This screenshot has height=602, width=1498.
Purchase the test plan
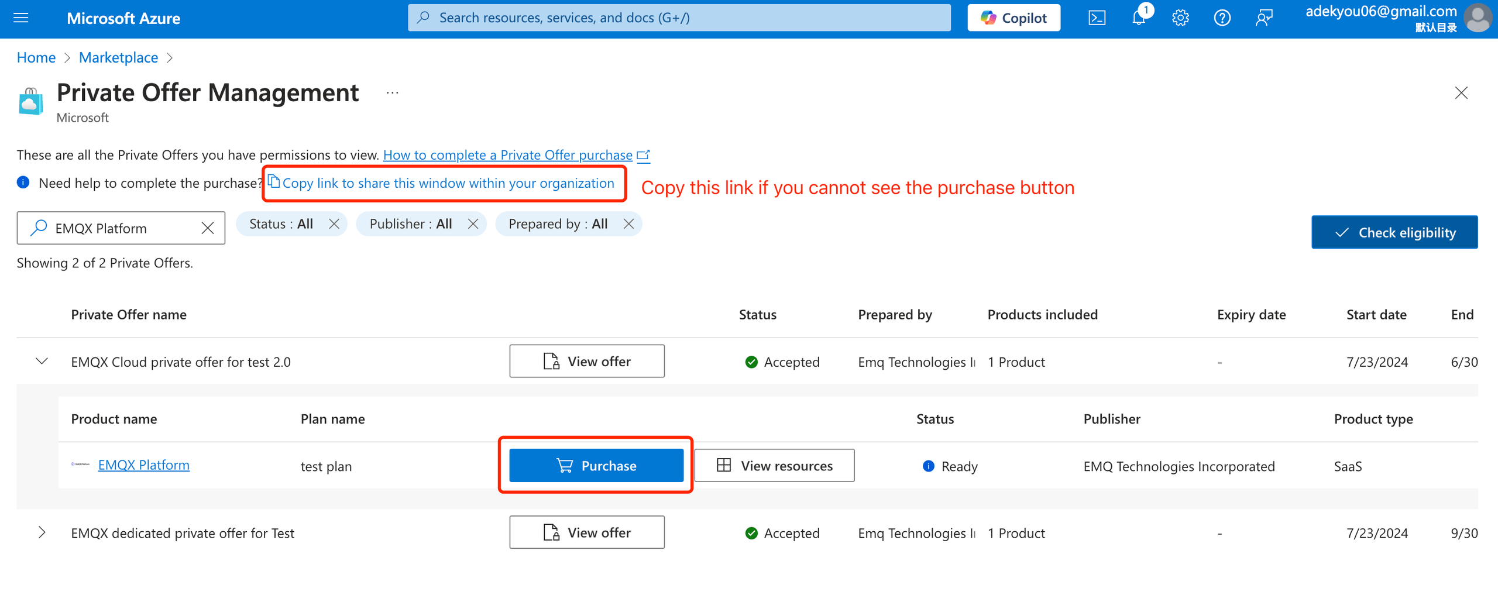click(x=596, y=465)
